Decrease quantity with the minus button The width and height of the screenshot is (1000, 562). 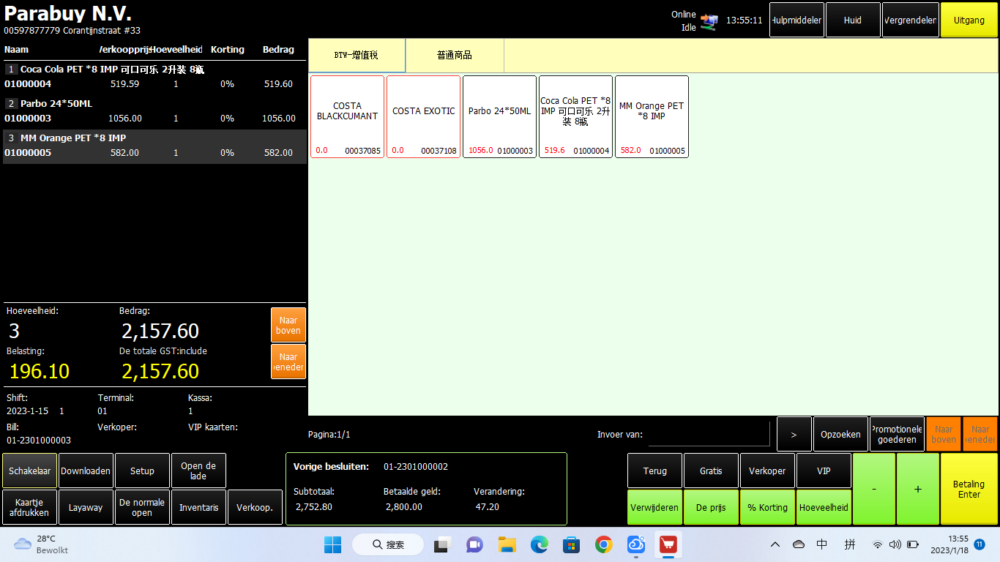[x=873, y=489]
